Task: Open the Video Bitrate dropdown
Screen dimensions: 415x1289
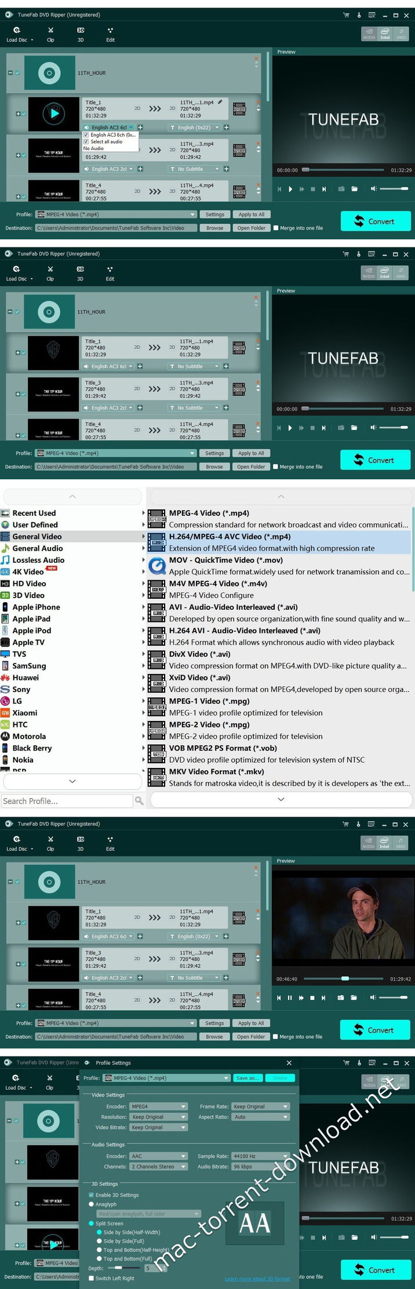Action: pyautogui.click(x=158, y=1127)
